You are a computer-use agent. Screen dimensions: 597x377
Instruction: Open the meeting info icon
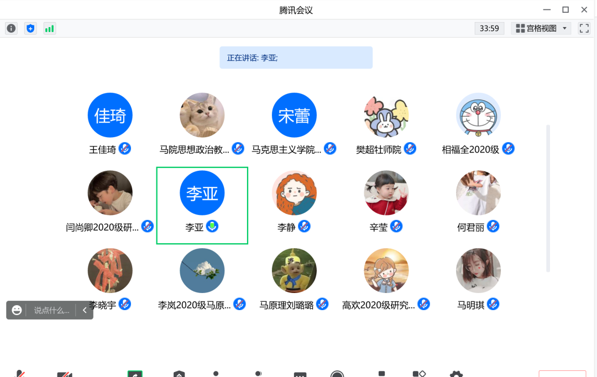point(12,29)
